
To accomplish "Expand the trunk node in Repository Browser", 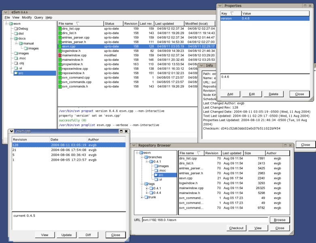I will [142, 197].
